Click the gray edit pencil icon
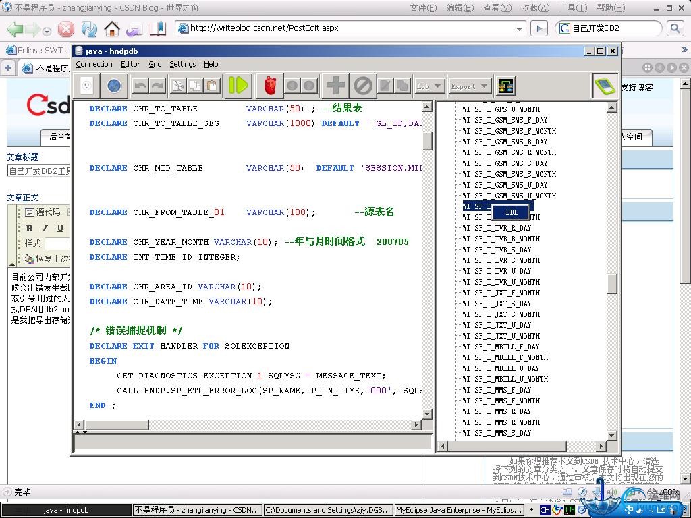The width and height of the screenshot is (691, 518). pyautogui.click(x=385, y=86)
